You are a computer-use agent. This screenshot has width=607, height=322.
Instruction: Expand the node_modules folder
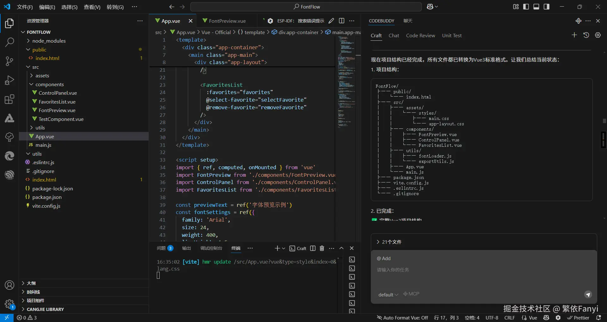point(49,41)
